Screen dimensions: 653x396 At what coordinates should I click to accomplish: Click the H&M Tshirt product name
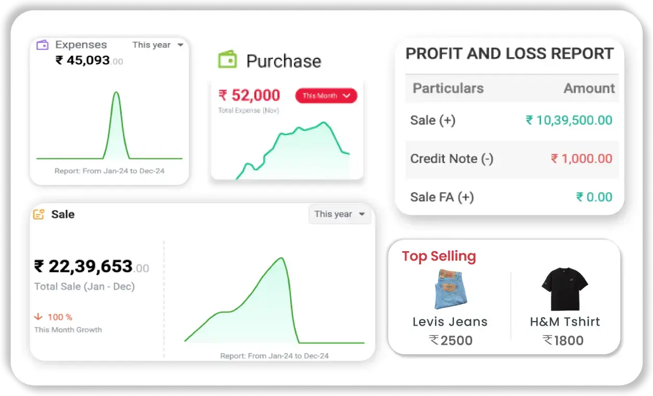[x=564, y=321]
